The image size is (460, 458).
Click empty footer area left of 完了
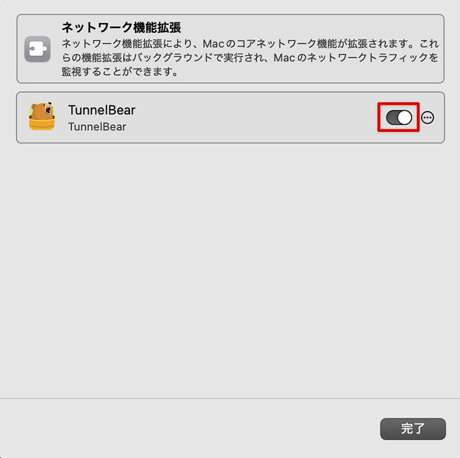point(187,429)
